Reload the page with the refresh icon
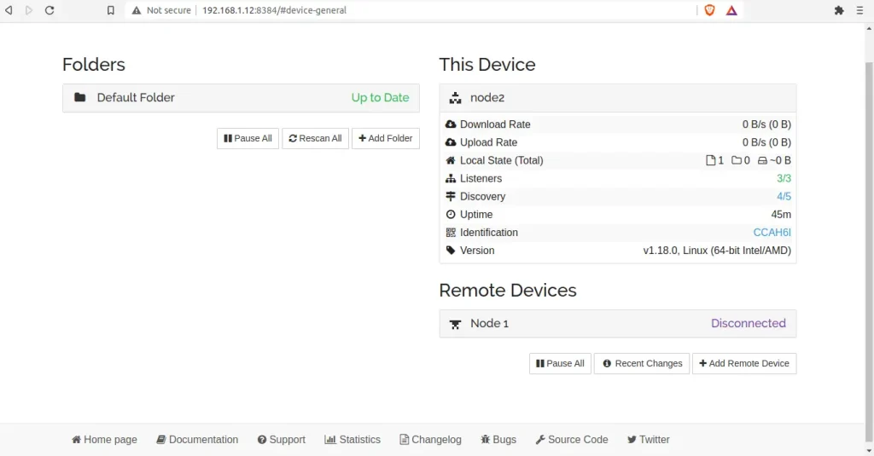 (50, 10)
